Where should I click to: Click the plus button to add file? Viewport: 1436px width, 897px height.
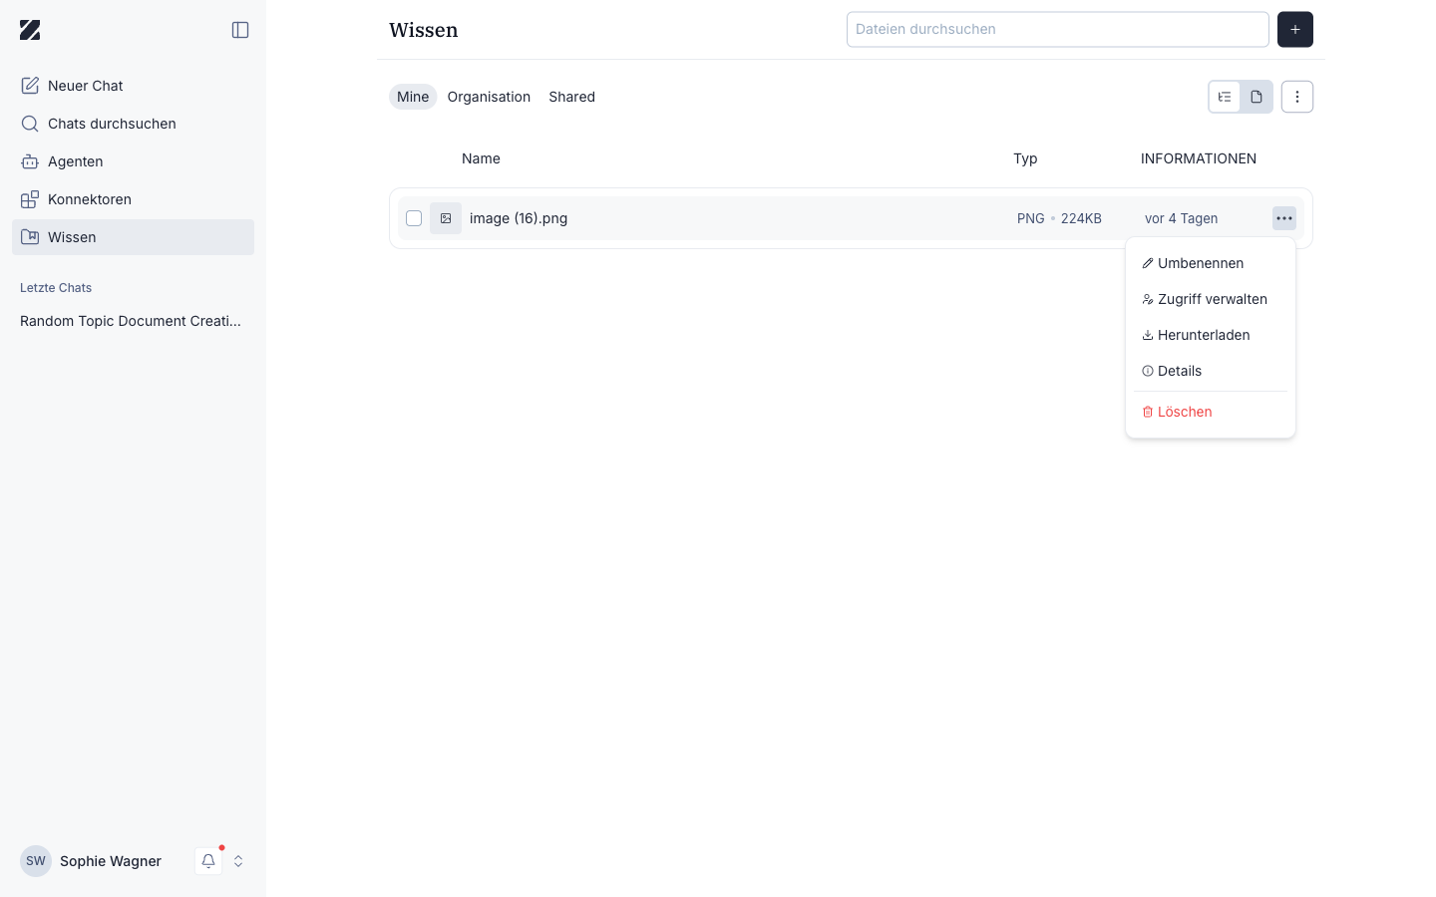tap(1295, 29)
